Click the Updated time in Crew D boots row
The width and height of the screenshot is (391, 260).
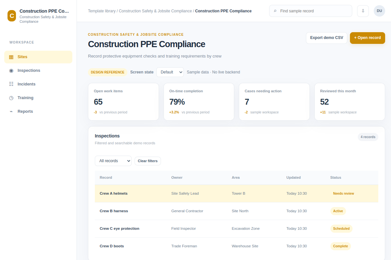pyautogui.click(x=297, y=246)
